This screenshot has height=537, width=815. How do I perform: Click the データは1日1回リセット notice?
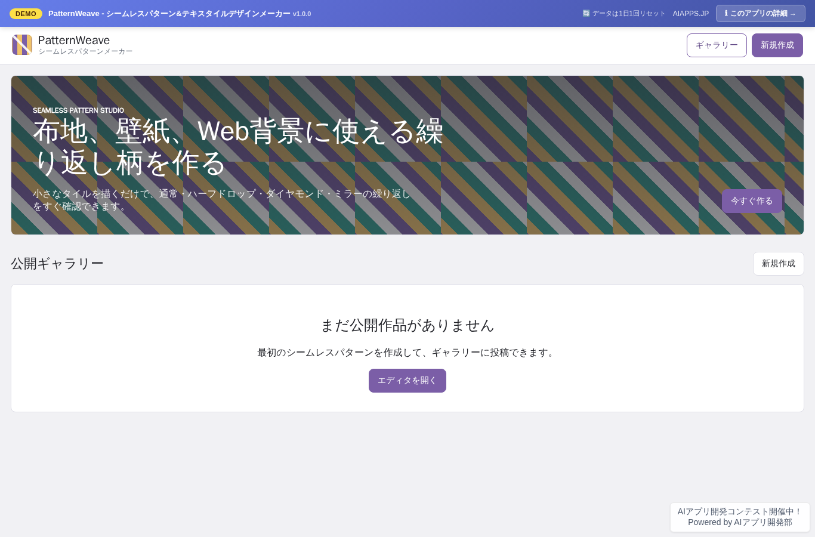[623, 14]
